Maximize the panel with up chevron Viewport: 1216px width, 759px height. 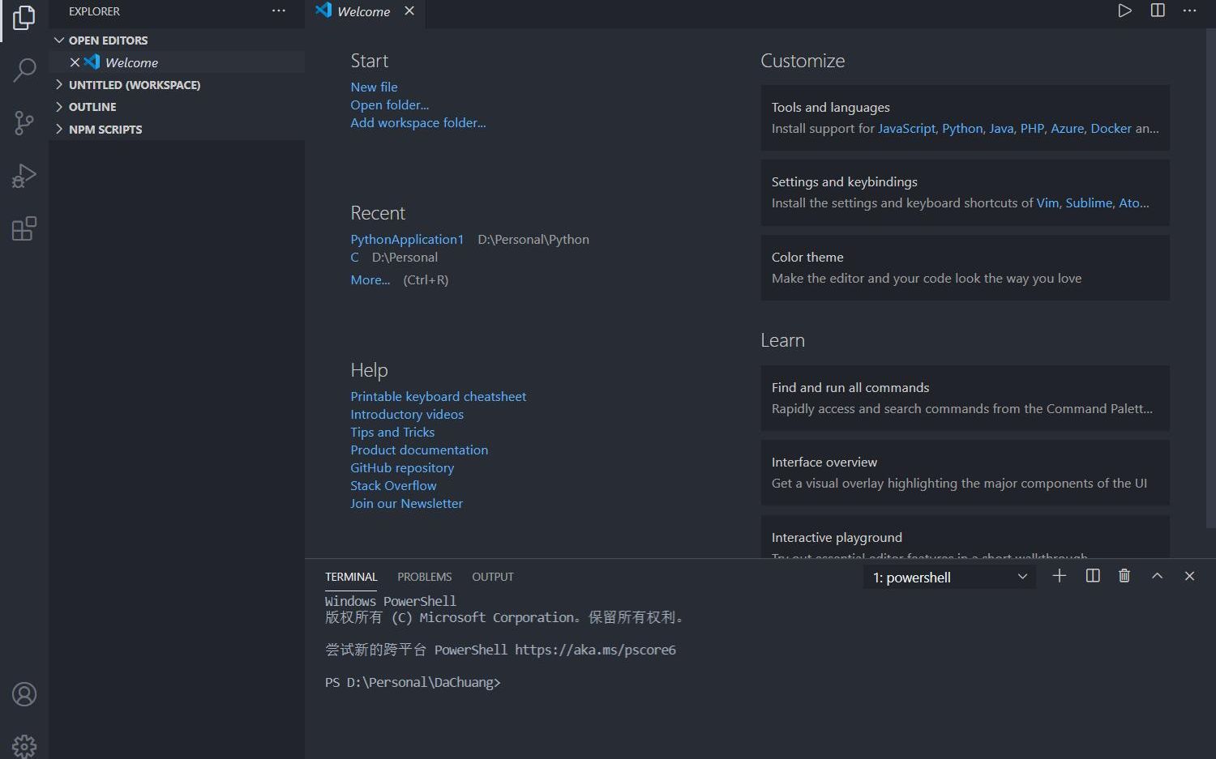click(1157, 576)
